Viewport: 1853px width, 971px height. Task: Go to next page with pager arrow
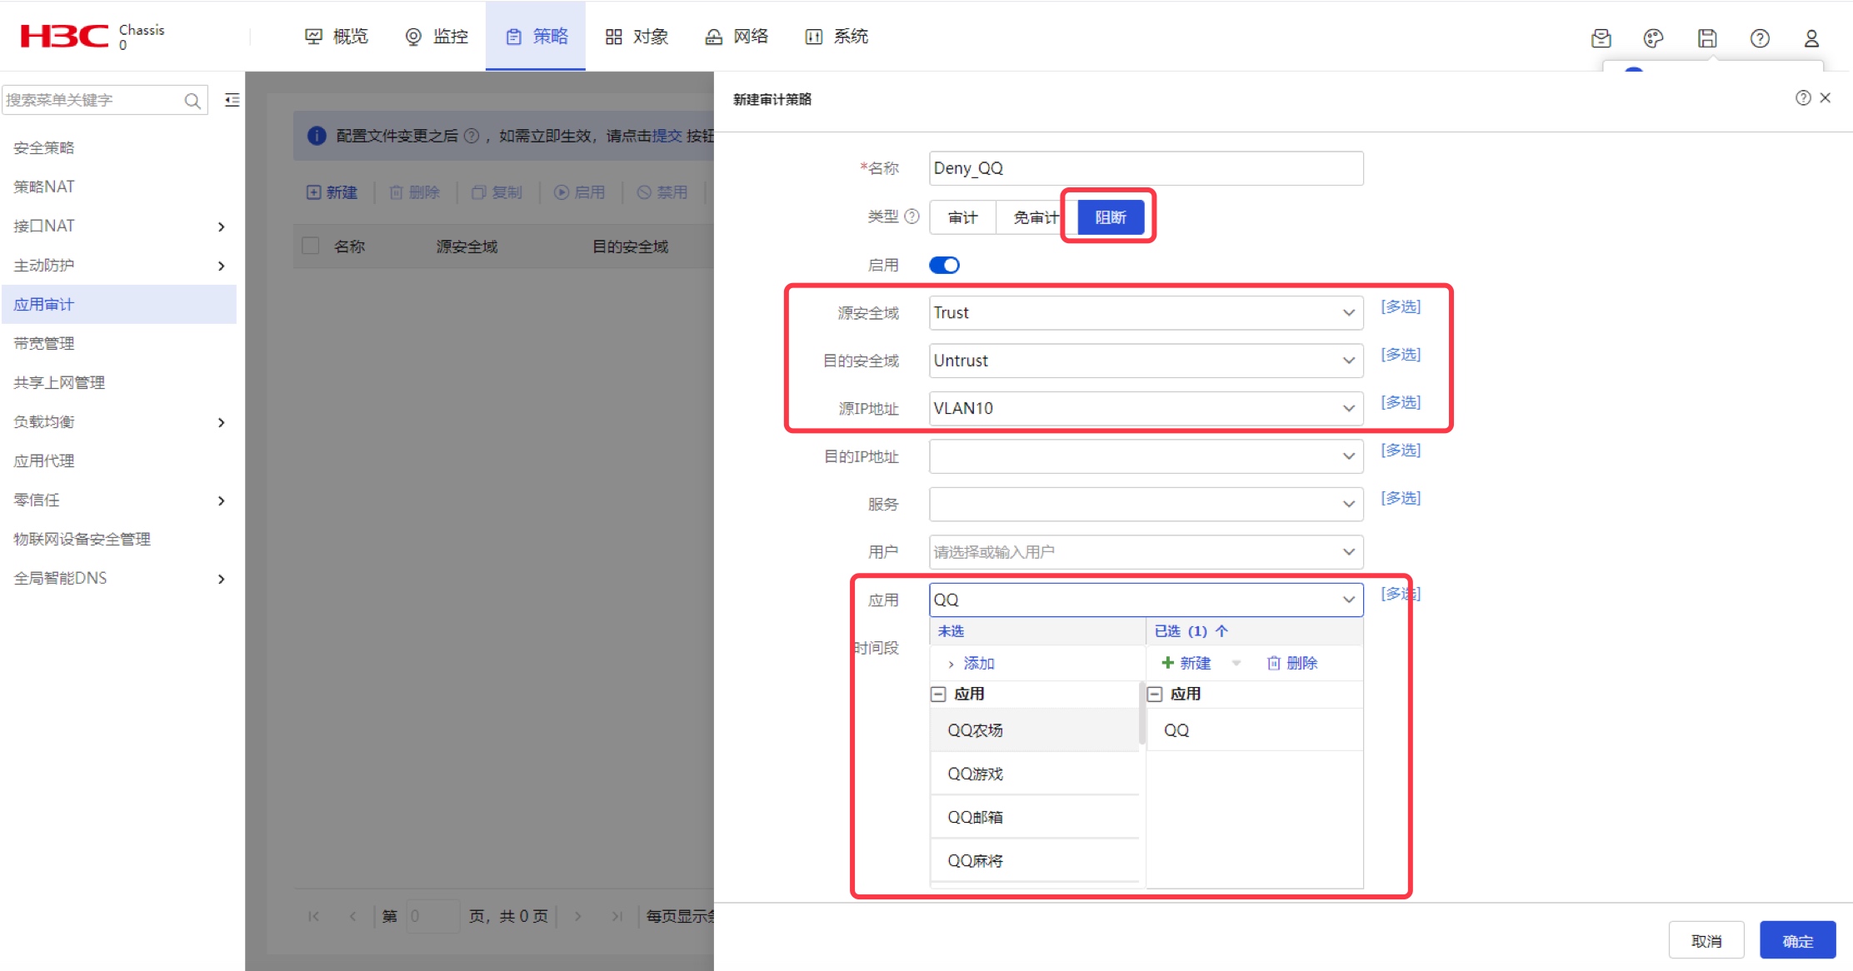point(577,916)
